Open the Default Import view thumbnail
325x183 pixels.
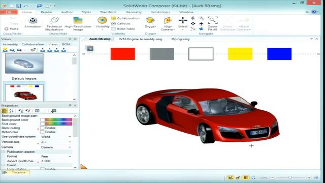[x=24, y=63]
